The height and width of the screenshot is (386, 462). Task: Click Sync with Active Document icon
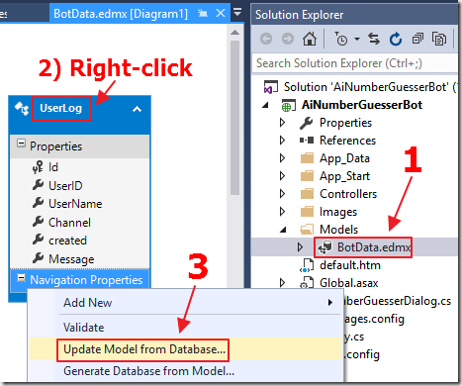(x=374, y=39)
